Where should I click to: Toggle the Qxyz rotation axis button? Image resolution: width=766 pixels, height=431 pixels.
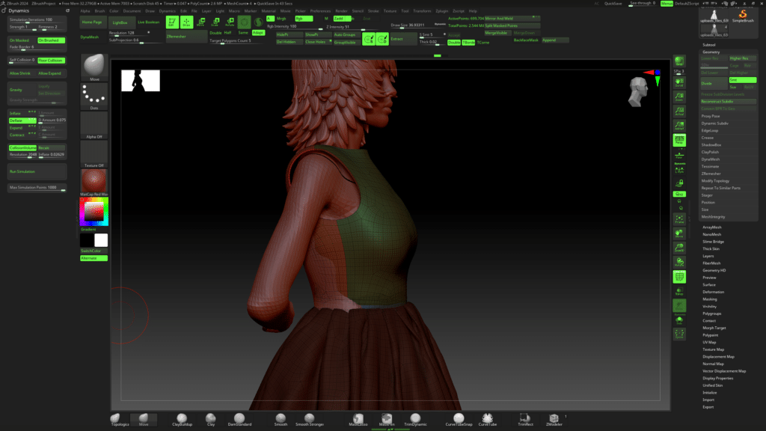679,194
